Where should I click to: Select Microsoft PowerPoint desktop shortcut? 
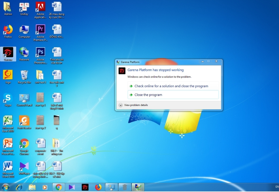tap(8, 147)
